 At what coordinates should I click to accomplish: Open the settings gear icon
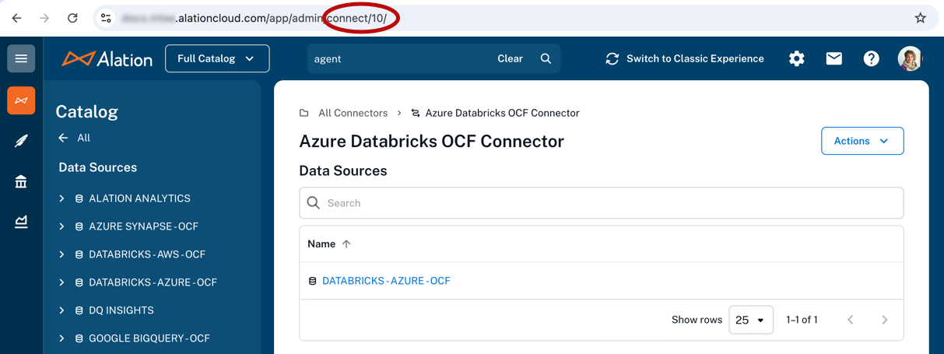(x=796, y=58)
